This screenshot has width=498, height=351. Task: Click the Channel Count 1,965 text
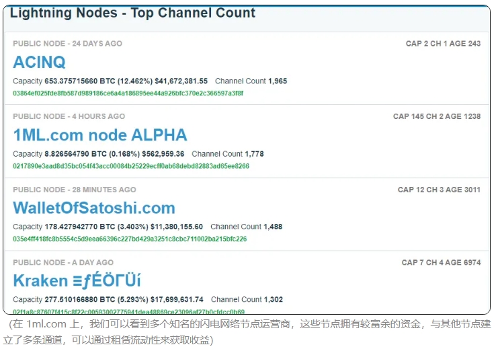click(251, 81)
